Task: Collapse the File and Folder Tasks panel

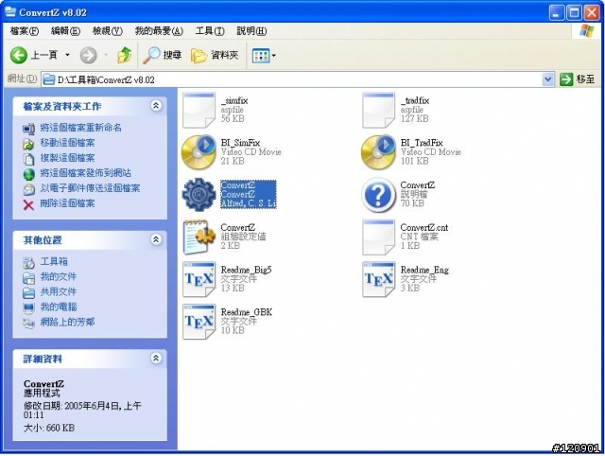Action: point(156,105)
